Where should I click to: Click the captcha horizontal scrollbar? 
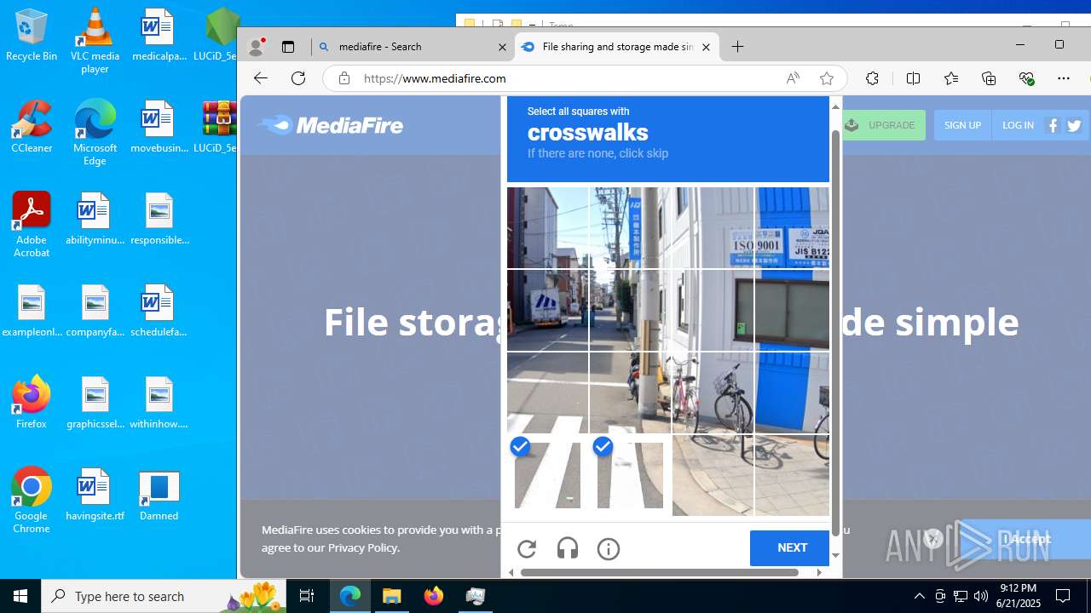pos(660,572)
